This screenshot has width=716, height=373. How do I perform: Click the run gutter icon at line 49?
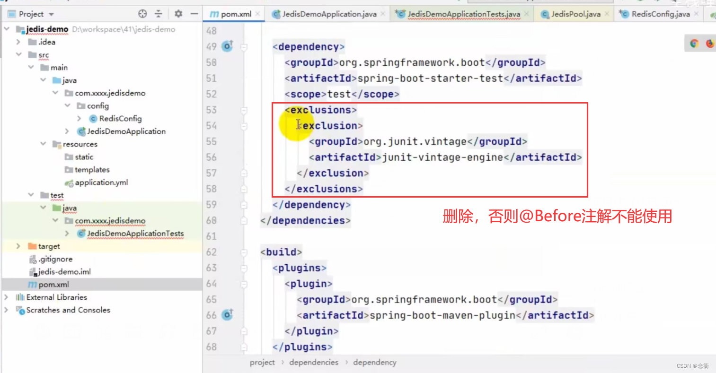(x=227, y=46)
